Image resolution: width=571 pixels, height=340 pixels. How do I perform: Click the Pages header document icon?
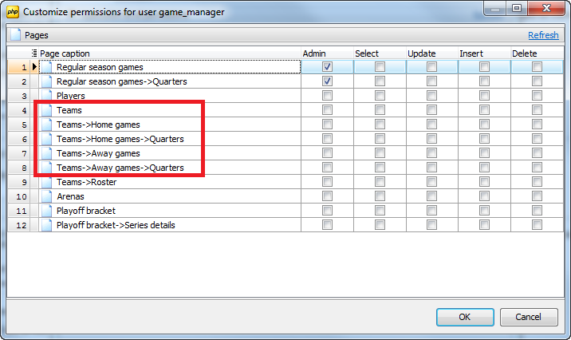15,35
